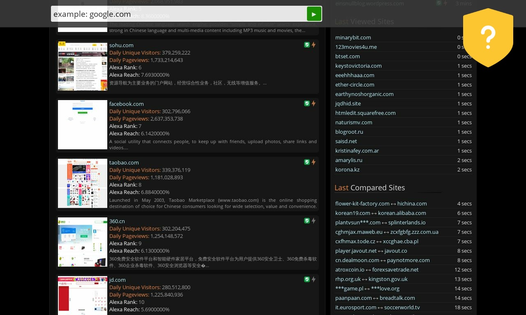Click green safety shield icon for sohu.com
This screenshot has width=526, height=315.
tap(307, 45)
